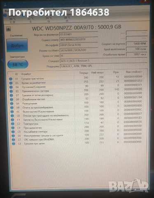This screenshot has width=154, height=198.
Task: Click status circle for attribute 05
Action: [11, 91]
